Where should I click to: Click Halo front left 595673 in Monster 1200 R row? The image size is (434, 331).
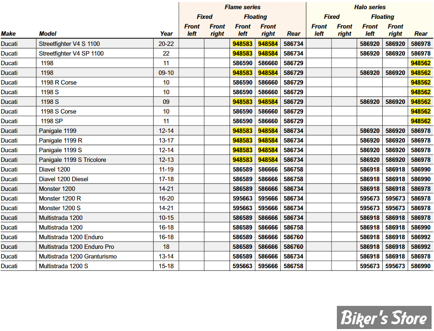370,199
